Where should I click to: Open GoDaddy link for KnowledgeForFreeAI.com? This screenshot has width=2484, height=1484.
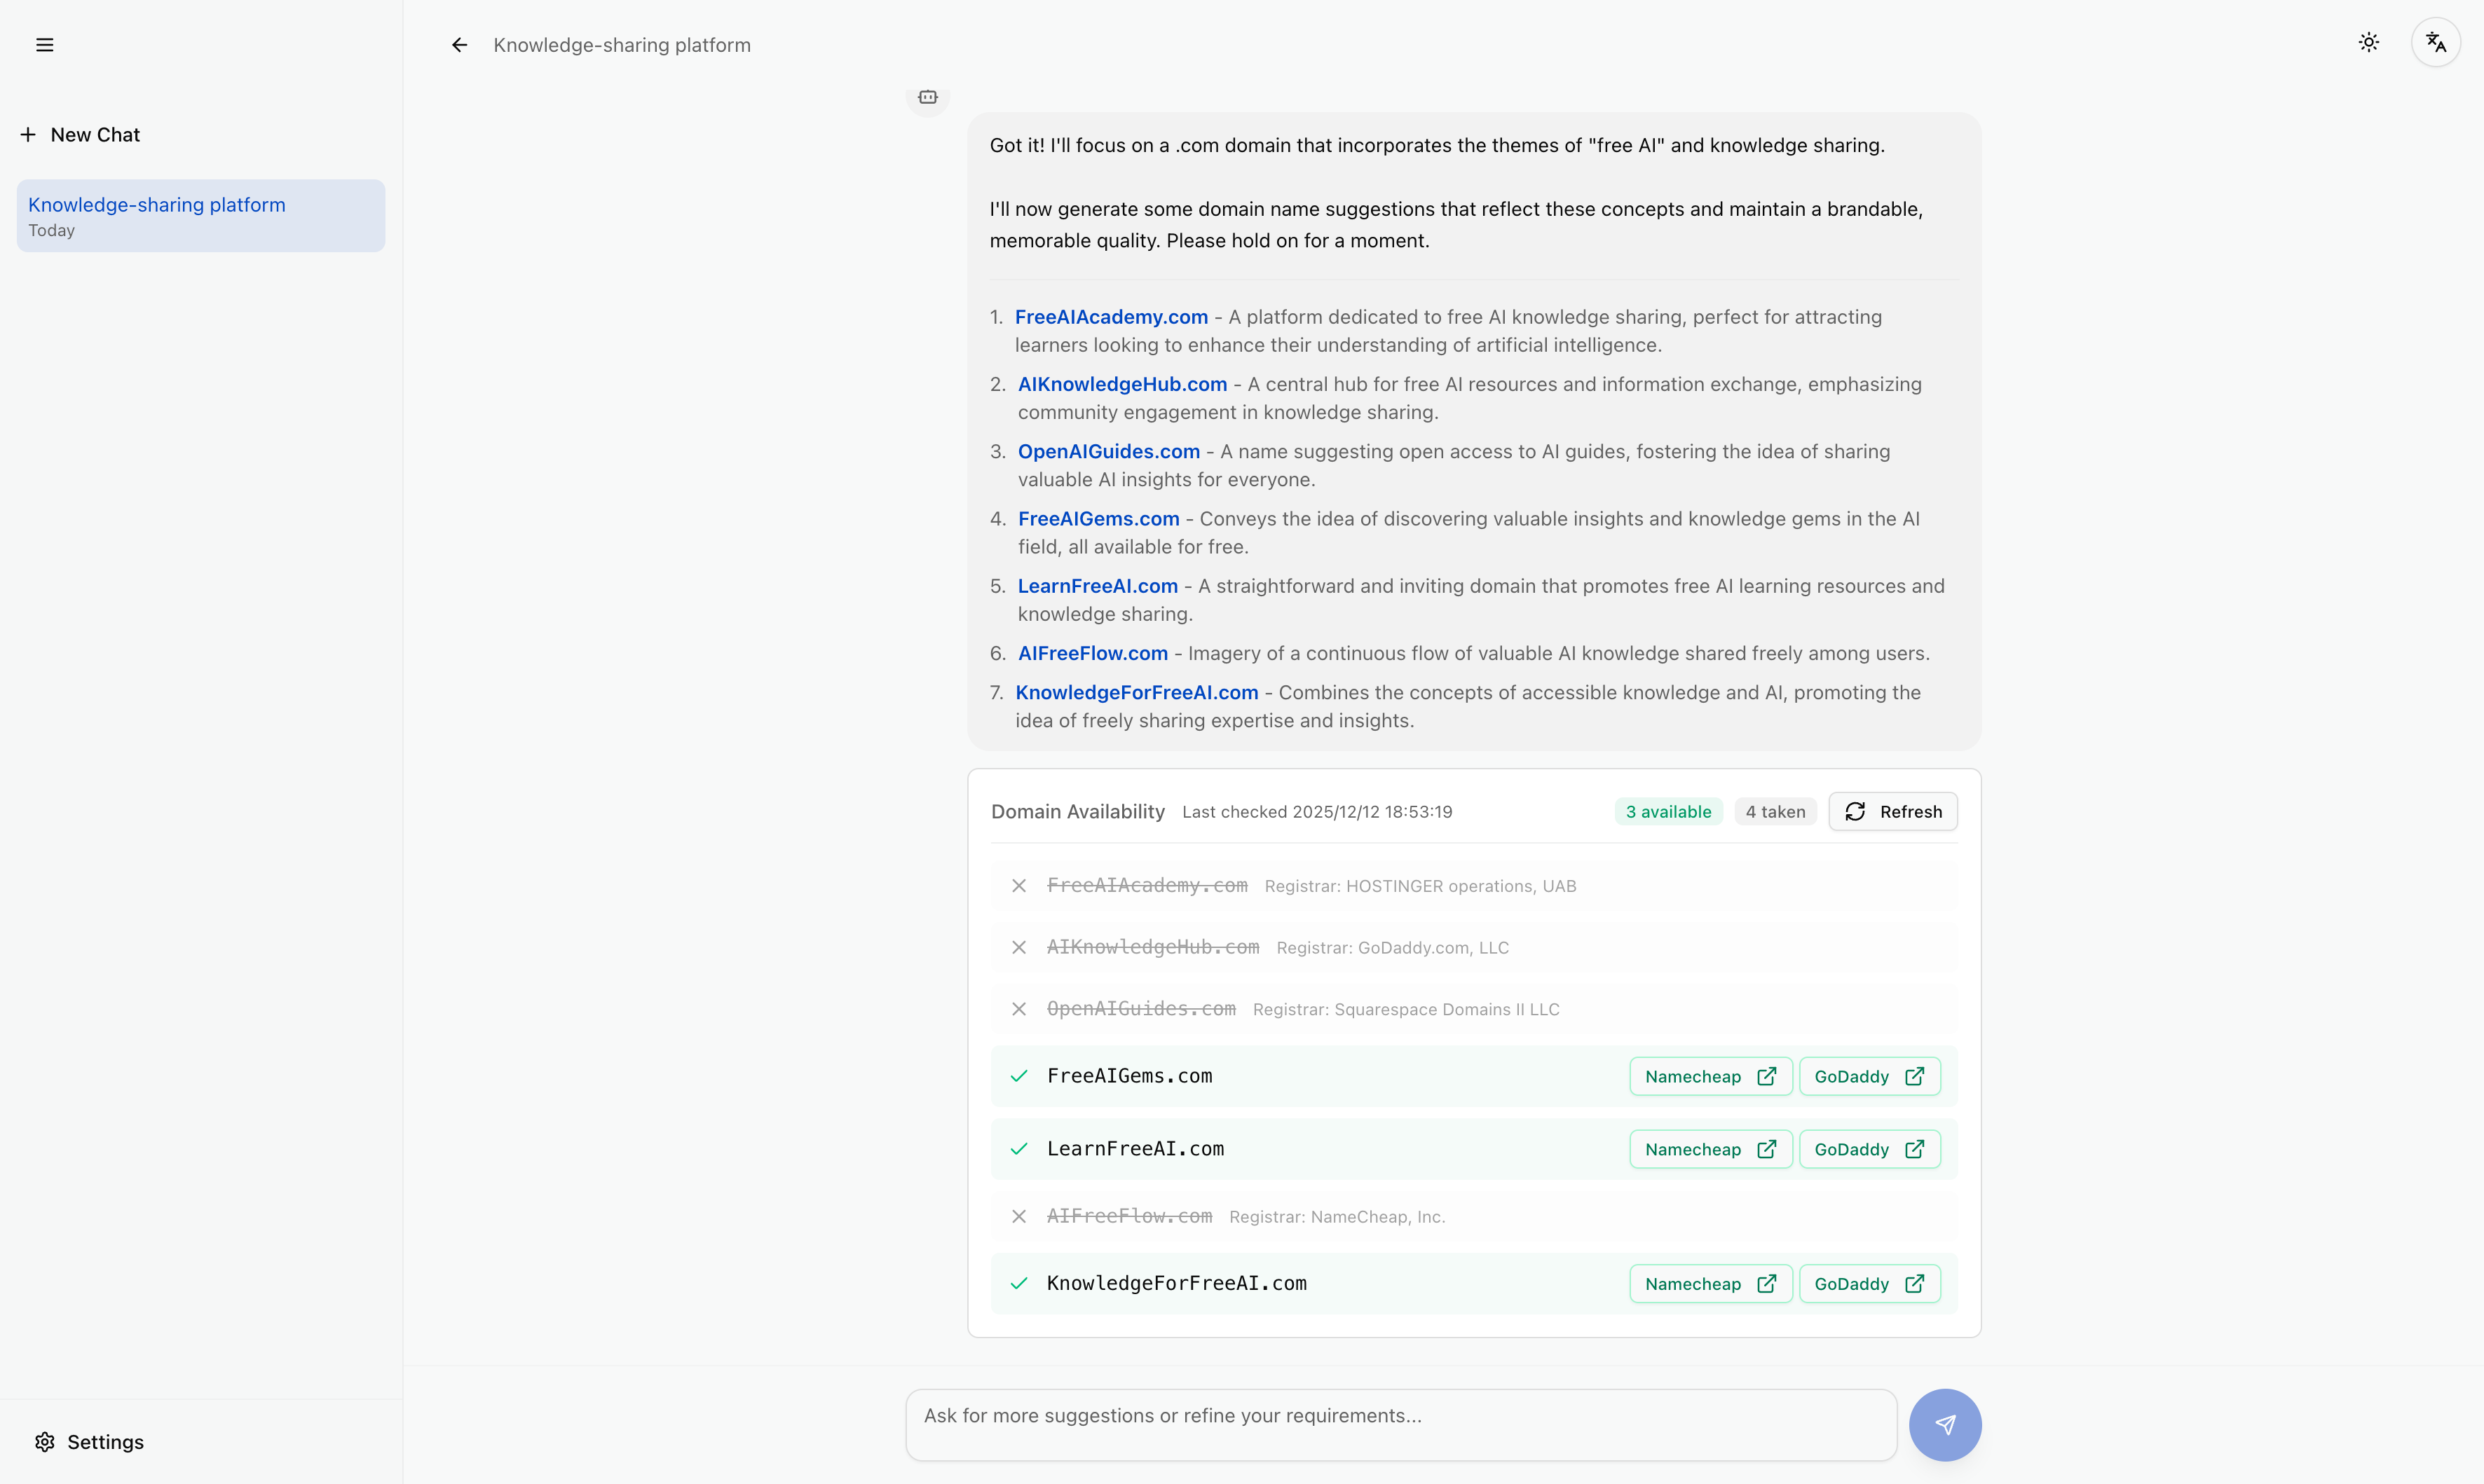[x=1869, y=1283]
